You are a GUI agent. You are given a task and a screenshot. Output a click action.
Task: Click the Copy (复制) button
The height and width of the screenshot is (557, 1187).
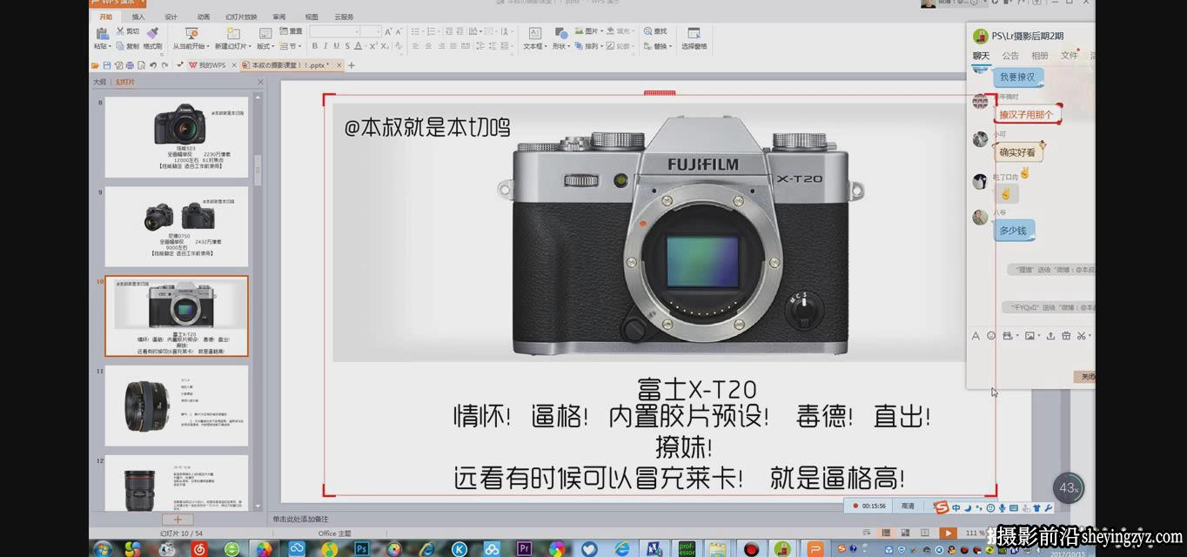pyautogui.click(x=127, y=46)
